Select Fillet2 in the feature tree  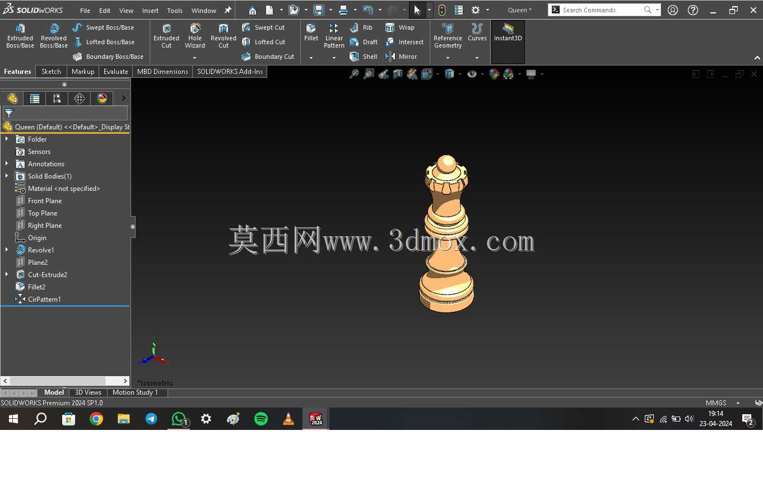tap(36, 287)
